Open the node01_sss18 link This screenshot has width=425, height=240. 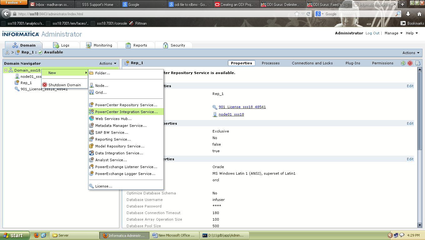[x=231, y=114]
